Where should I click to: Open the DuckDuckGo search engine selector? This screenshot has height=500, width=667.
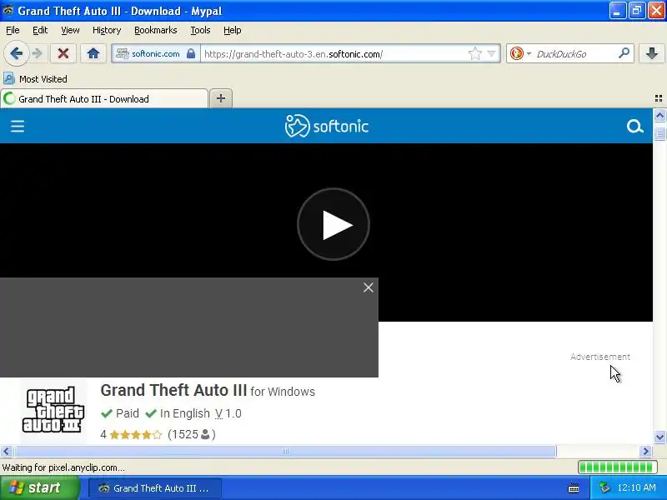[x=520, y=53]
